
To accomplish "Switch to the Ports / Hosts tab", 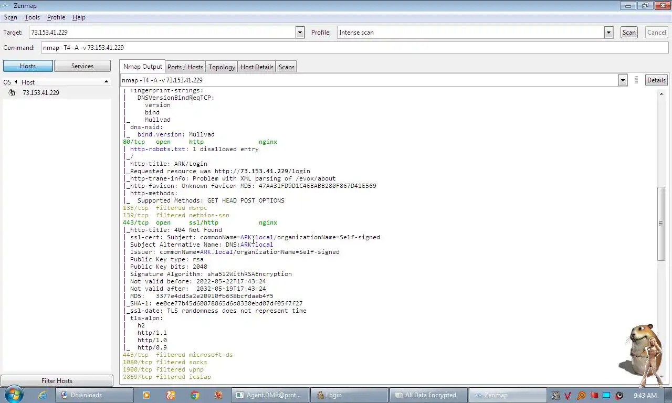I will (x=185, y=67).
